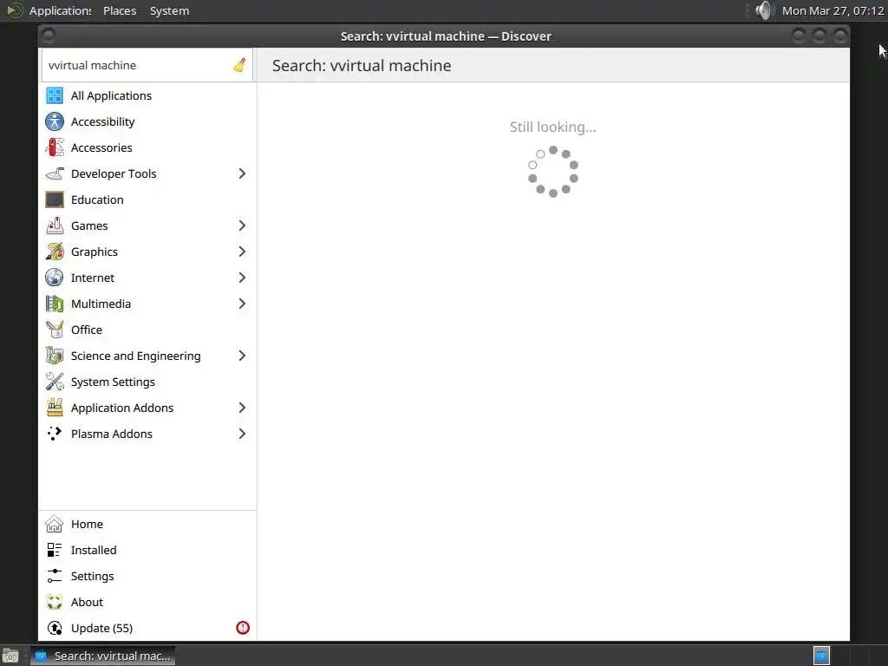Click the Games joystick icon
The image size is (888, 666).
(x=55, y=226)
